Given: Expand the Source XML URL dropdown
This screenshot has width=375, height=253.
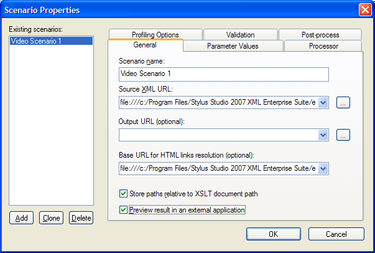Looking at the screenshot, I should click(x=323, y=103).
